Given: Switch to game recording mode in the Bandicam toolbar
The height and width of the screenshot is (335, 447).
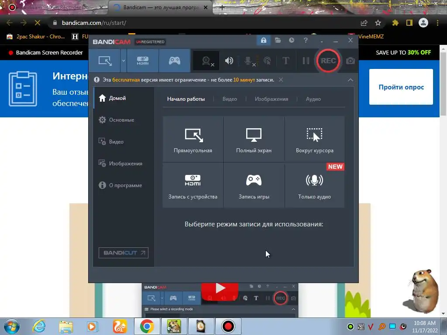Looking at the screenshot, I should point(175,61).
